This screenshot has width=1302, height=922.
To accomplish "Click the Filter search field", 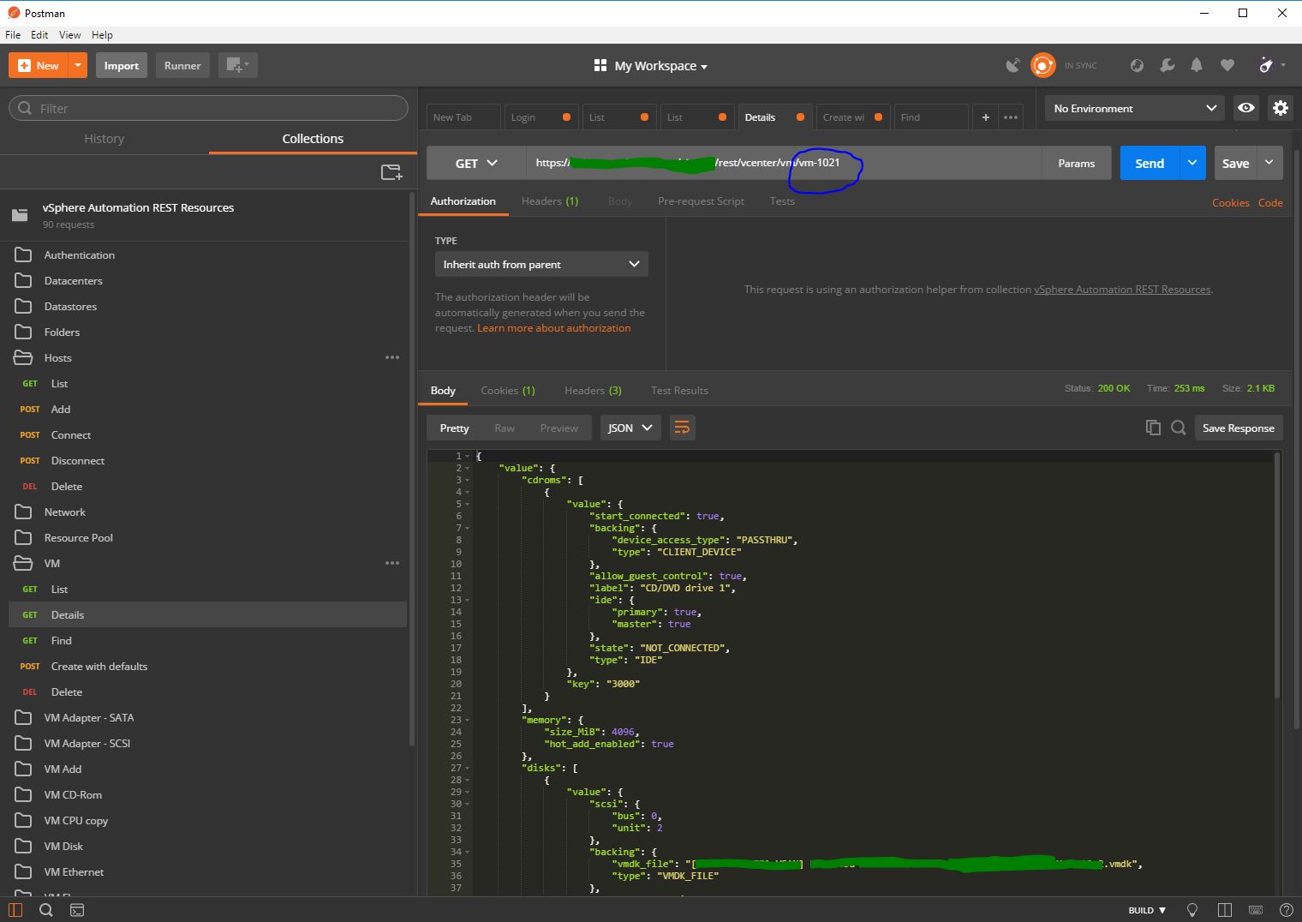I will [208, 108].
